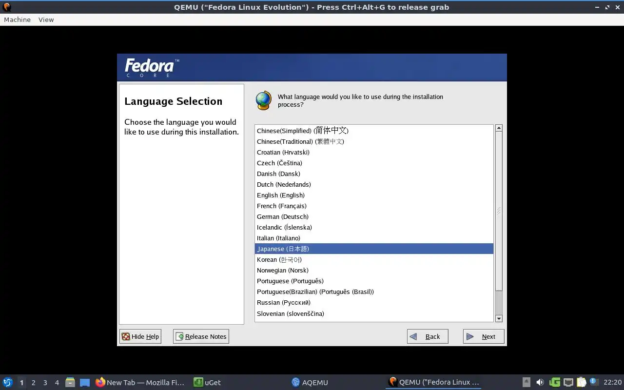This screenshot has width=624, height=390.
Task: Click the language list scroll up arrow
Action: (x=499, y=128)
